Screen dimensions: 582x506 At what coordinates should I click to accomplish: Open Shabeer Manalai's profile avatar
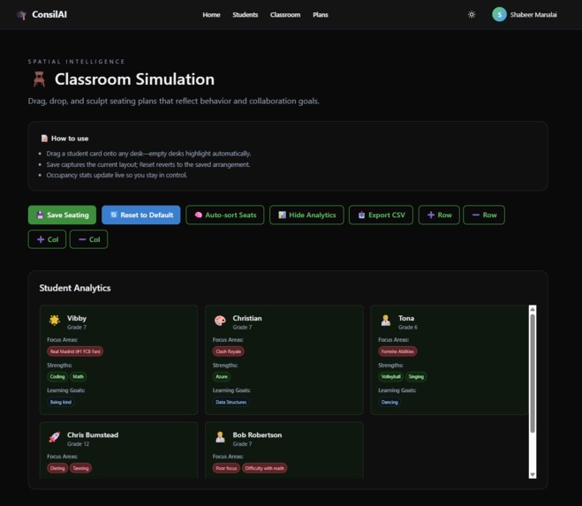(499, 14)
